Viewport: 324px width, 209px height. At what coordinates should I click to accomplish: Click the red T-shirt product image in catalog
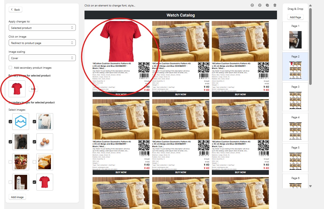click(121, 41)
